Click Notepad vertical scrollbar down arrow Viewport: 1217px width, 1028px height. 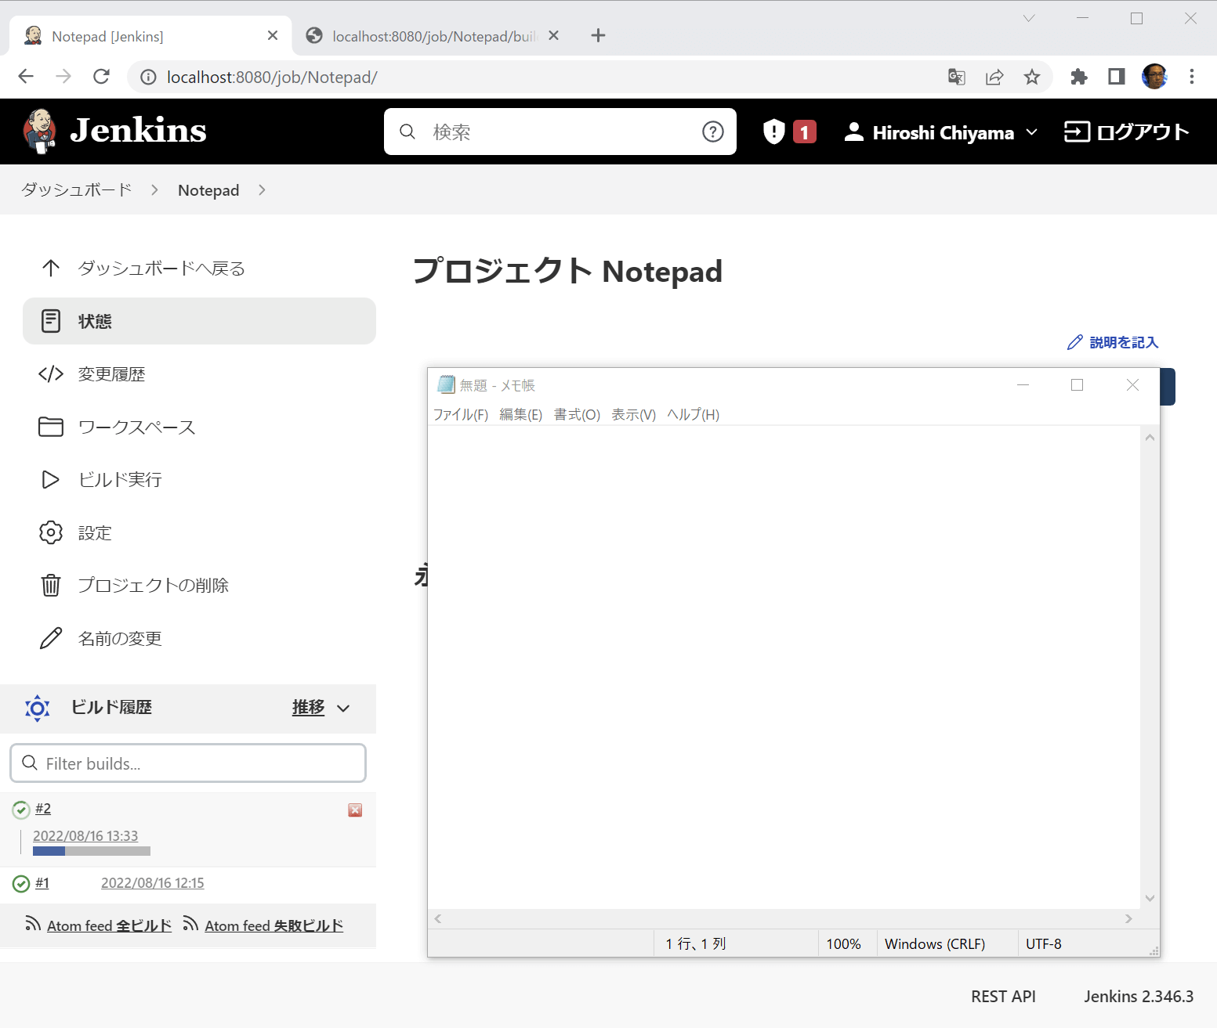point(1150,899)
